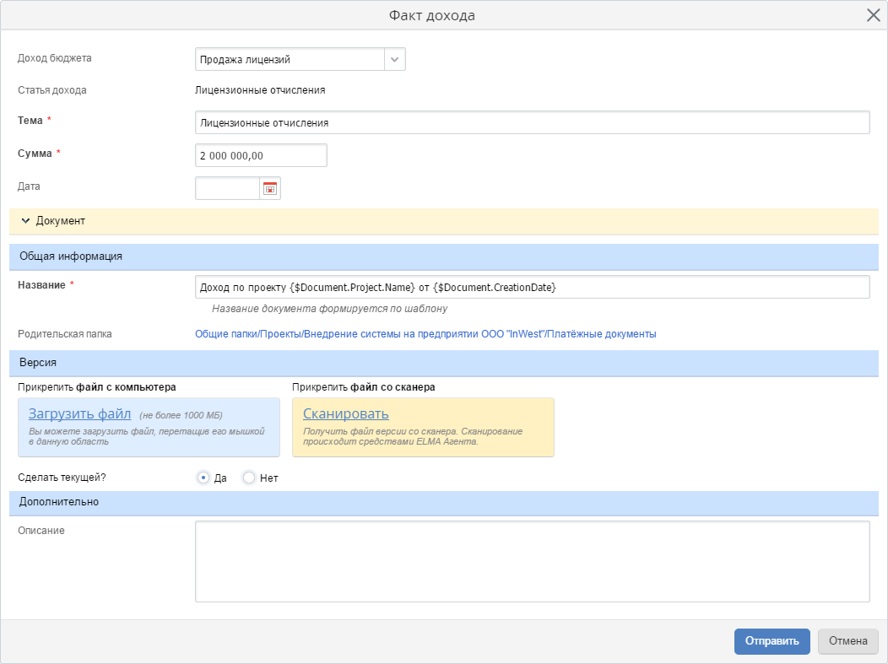Click the Продажа лицензий combo box
888x664 pixels.
290,59
